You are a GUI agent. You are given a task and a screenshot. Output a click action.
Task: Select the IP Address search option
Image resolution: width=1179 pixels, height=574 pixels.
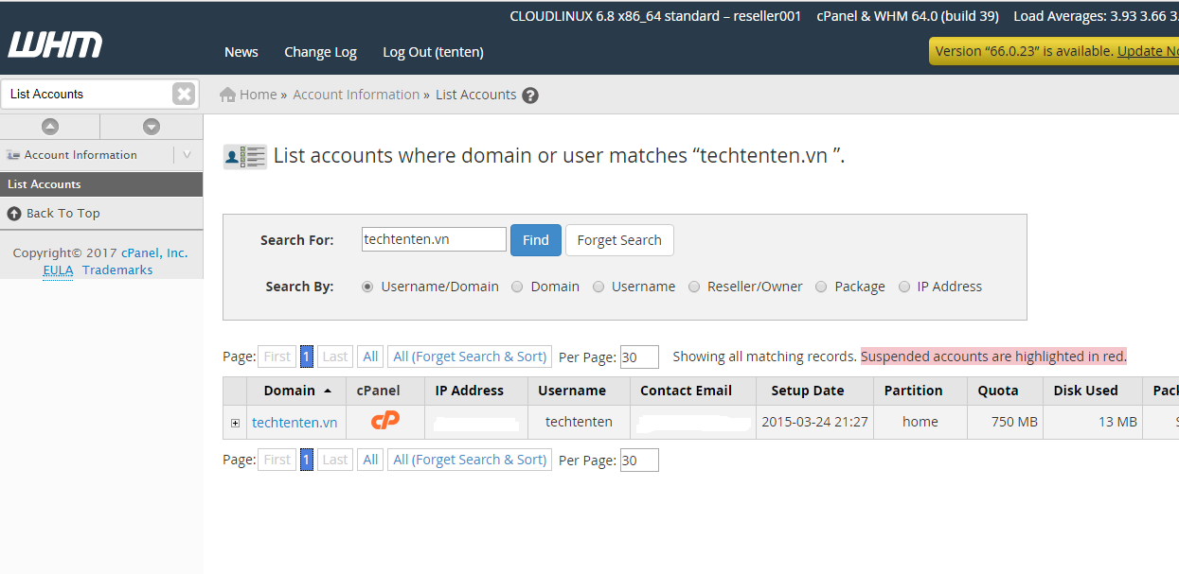(904, 287)
